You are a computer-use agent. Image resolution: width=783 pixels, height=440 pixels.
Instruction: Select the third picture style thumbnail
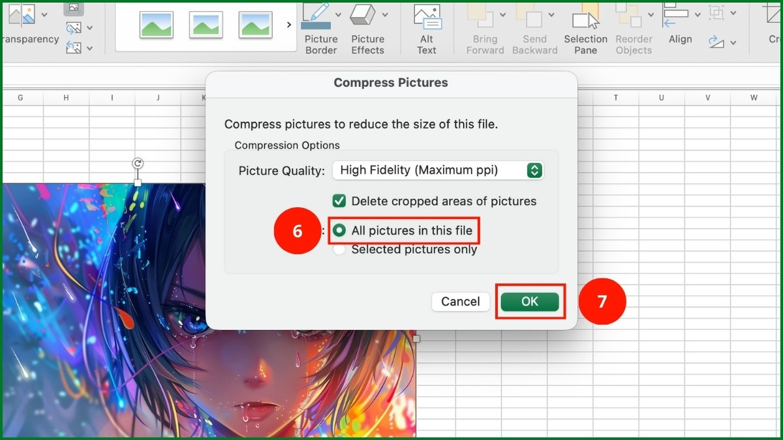[255, 24]
